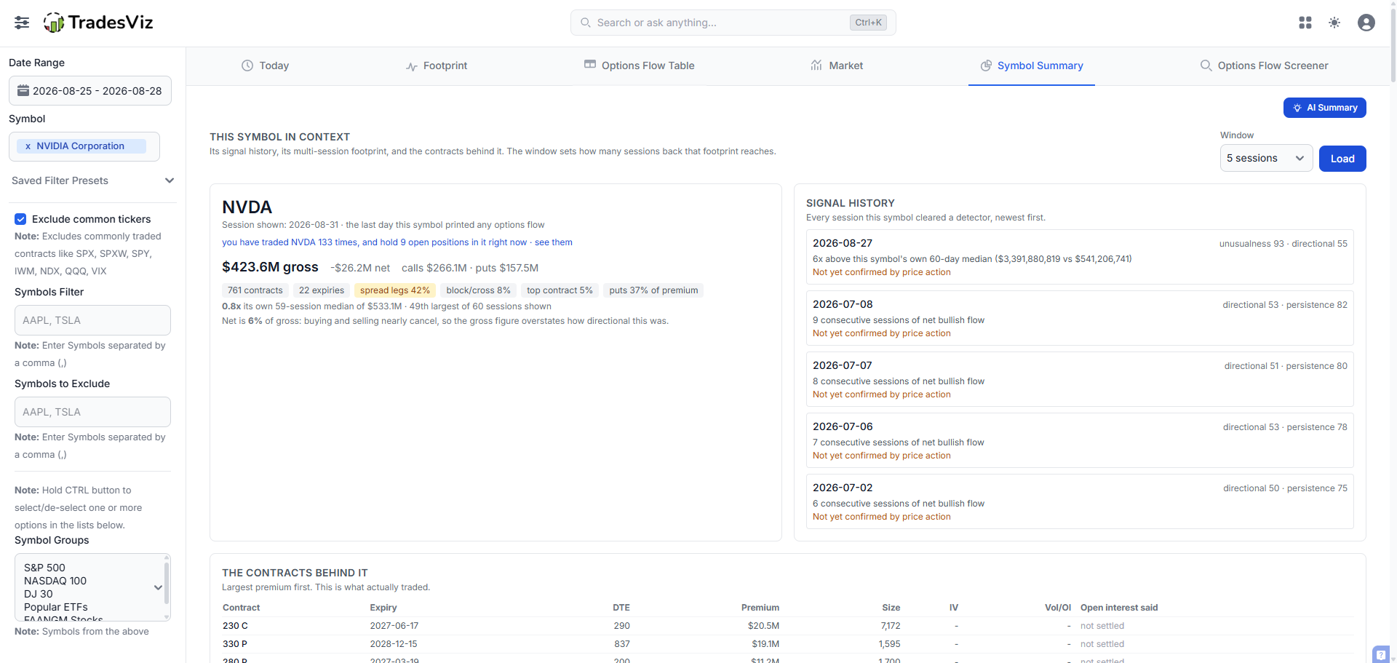Open the 2026-07-07 signal history entry

[1080, 379]
